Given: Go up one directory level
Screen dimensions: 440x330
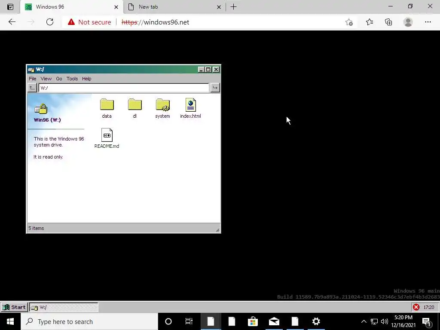Looking at the screenshot, I should click(32, 88).
